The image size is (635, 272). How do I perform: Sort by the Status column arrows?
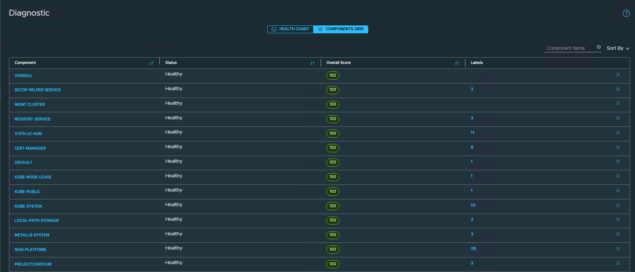point(312,63)
